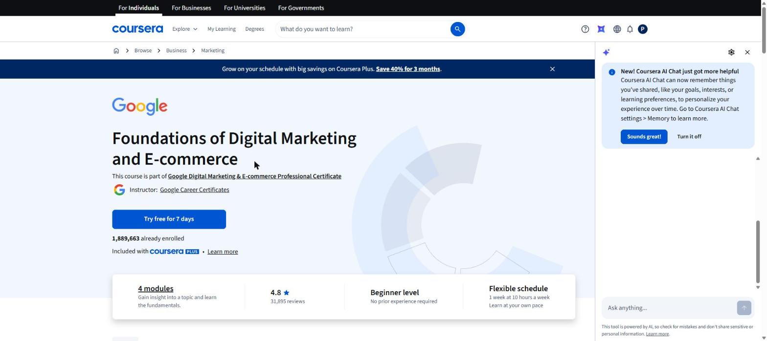Screen dimensions: 767x341
Task: Click the info icon in chat notice
Action: (x=612, y=72)
